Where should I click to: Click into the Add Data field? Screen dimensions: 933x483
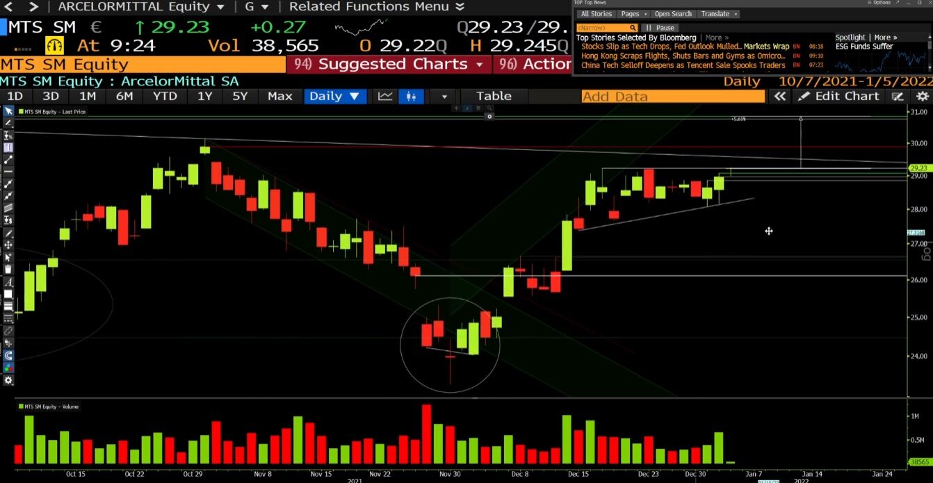[x=674, y=97]
